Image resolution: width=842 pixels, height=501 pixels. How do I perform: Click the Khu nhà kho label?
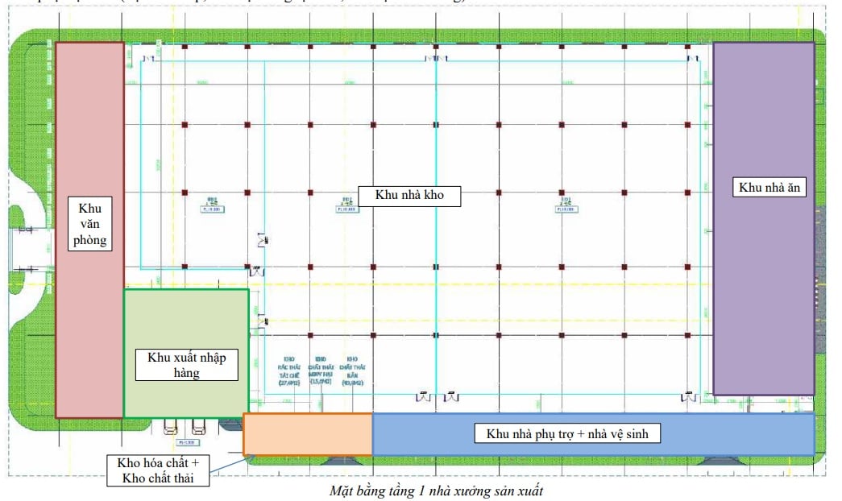(x=410, y=196)
